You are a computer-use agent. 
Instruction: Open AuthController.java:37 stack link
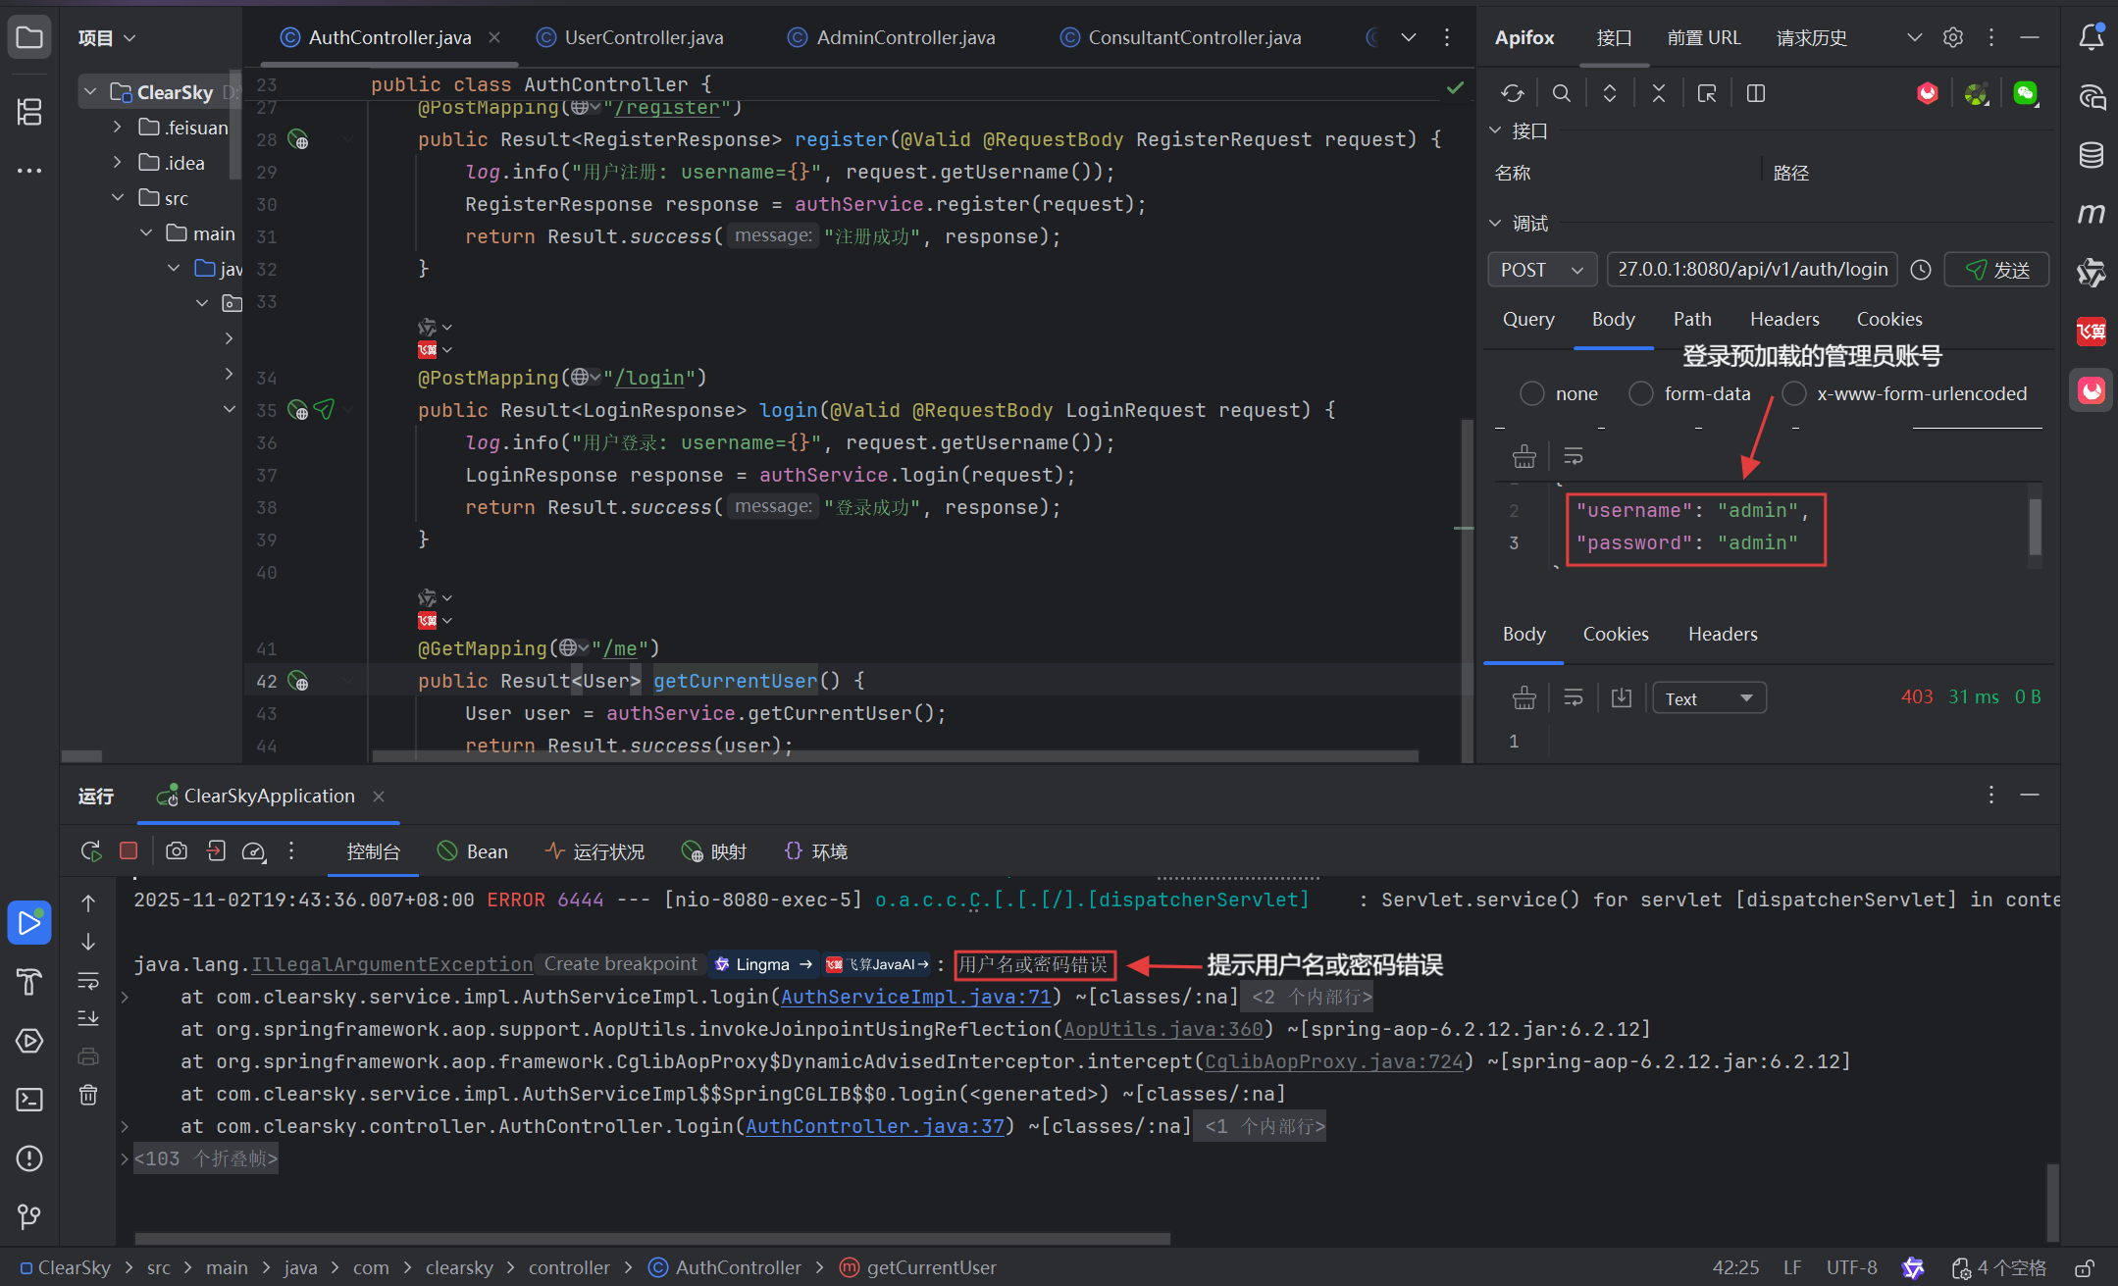(875, 1126)
